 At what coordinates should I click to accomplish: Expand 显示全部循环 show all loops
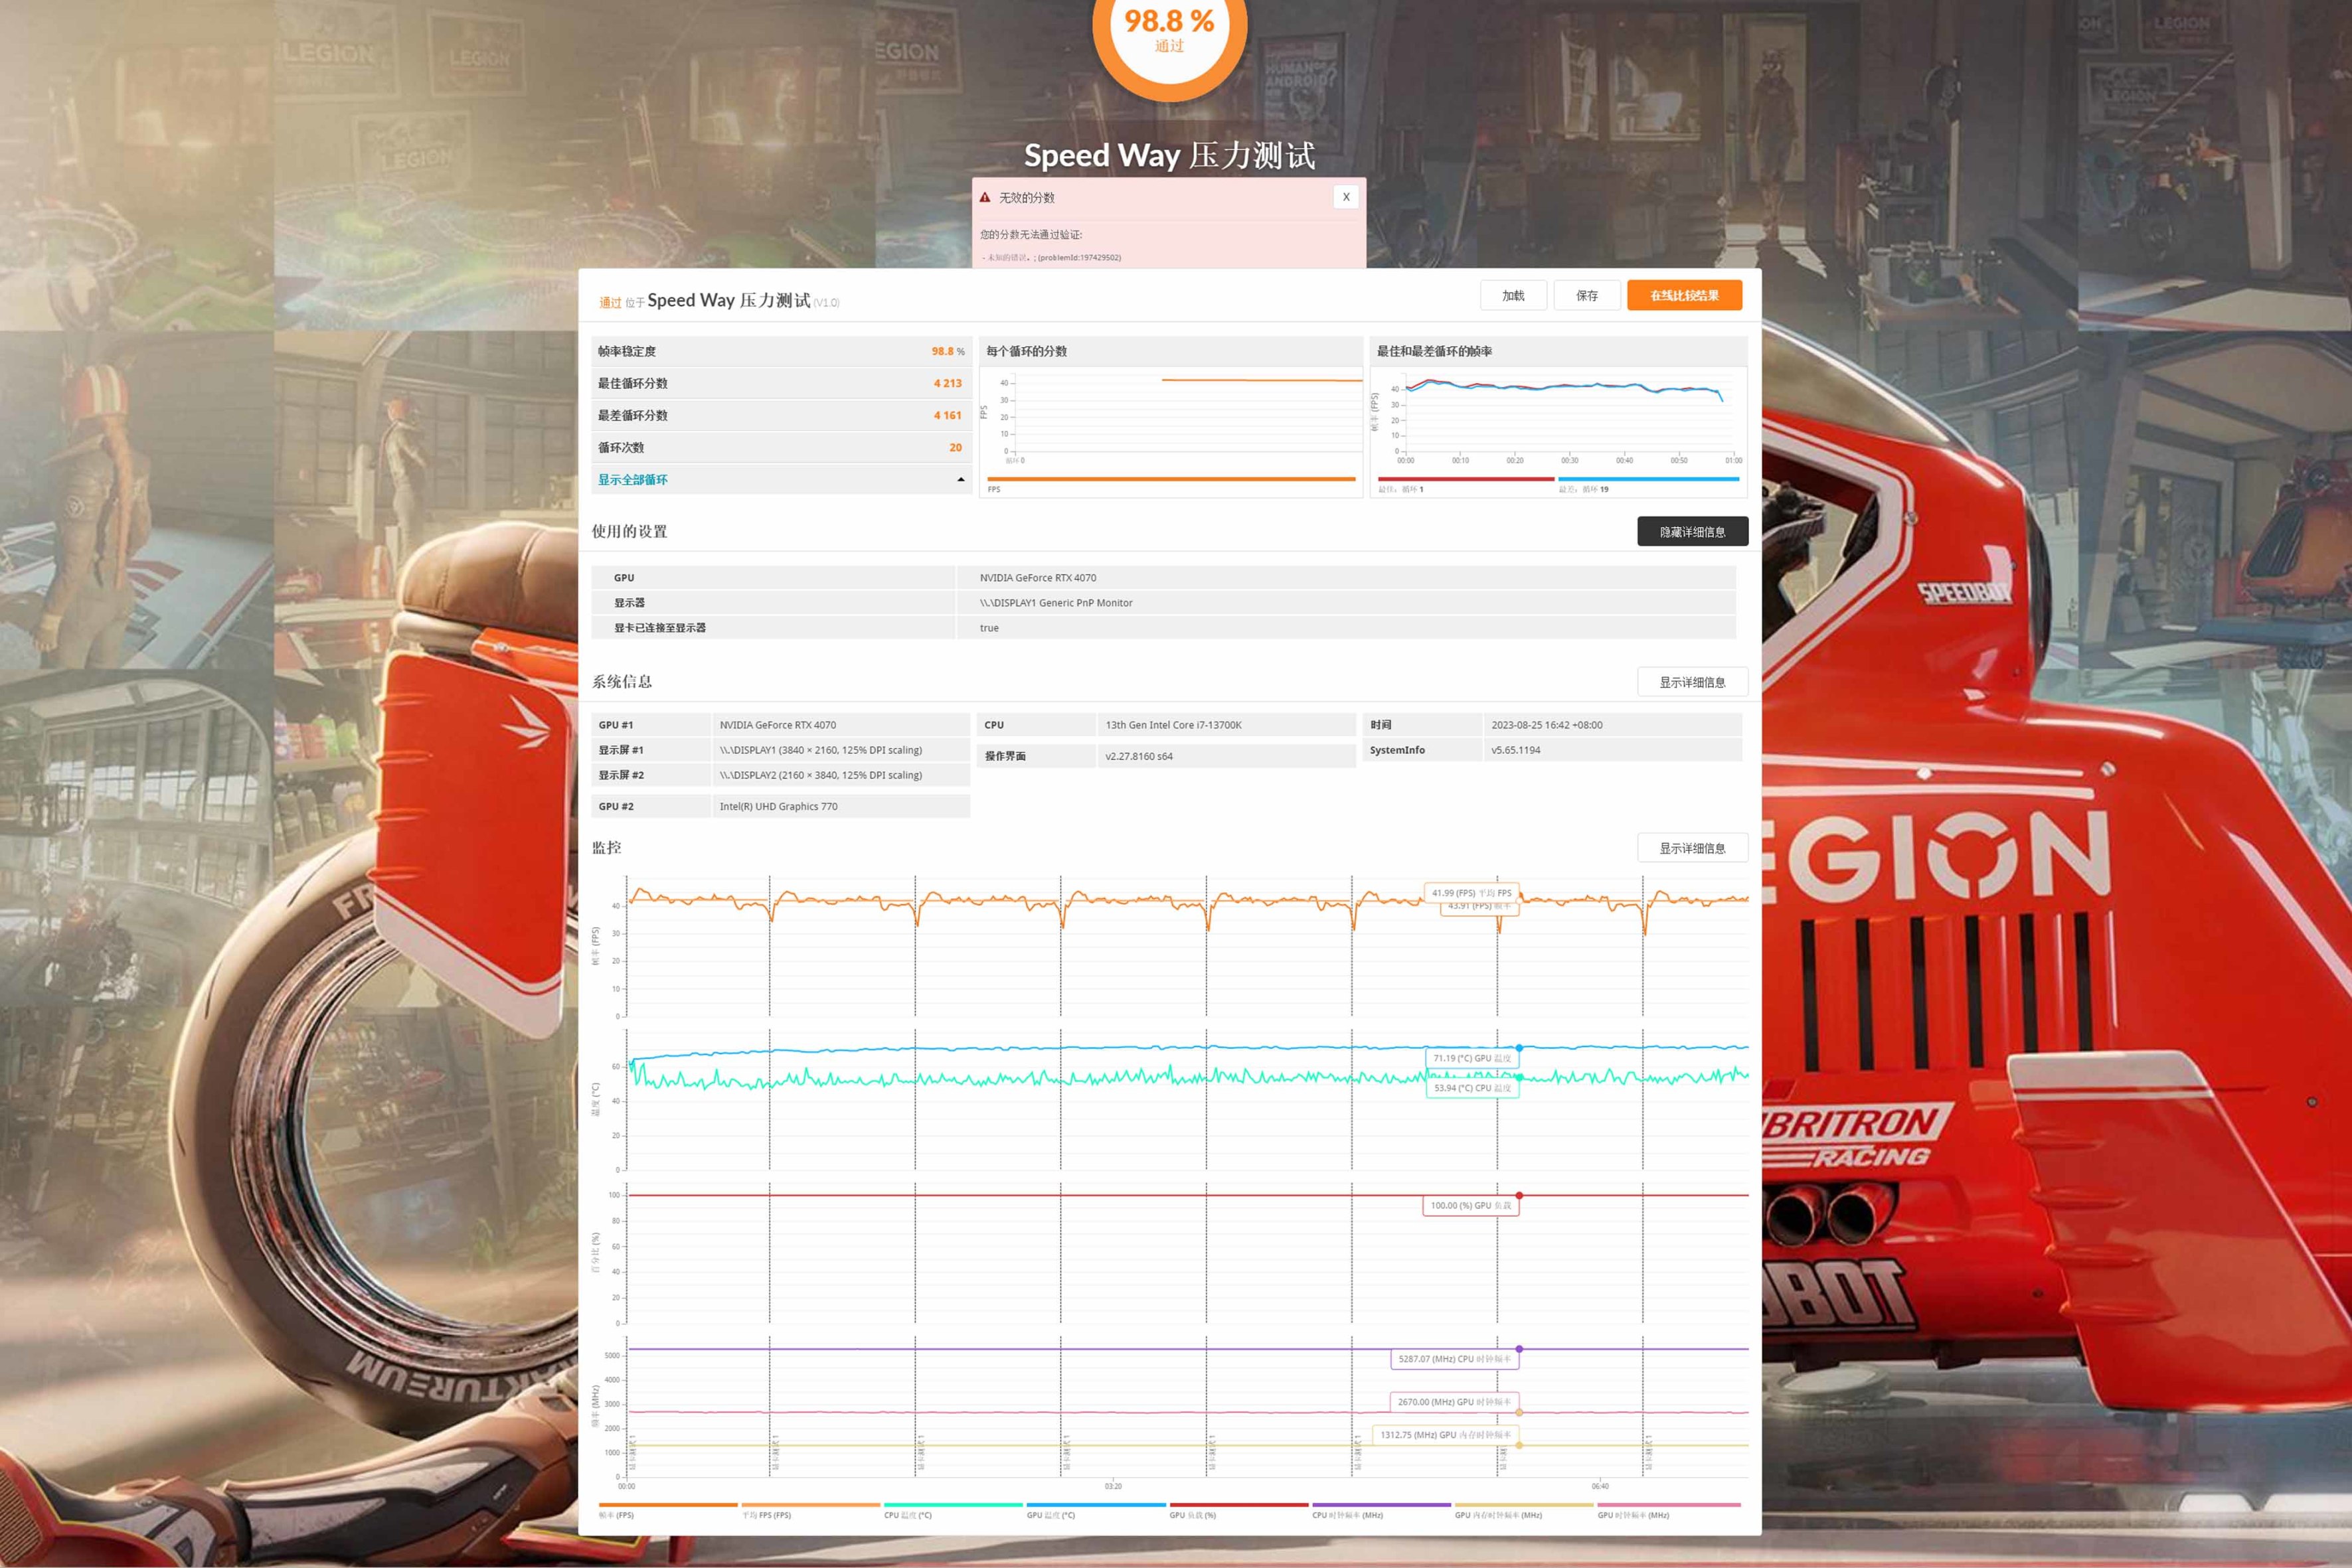pos(632,480)
